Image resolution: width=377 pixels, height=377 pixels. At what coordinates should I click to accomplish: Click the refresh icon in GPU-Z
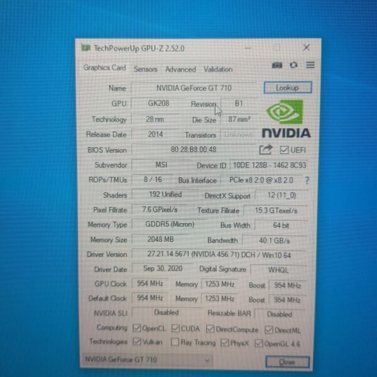click(293, 65)
